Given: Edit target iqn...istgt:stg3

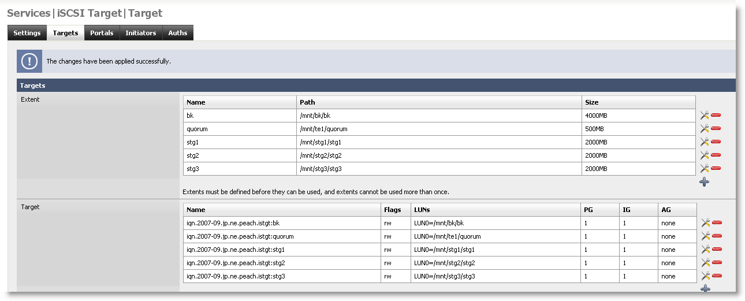Looking at the screenshot, I should (x=706, y=276).
